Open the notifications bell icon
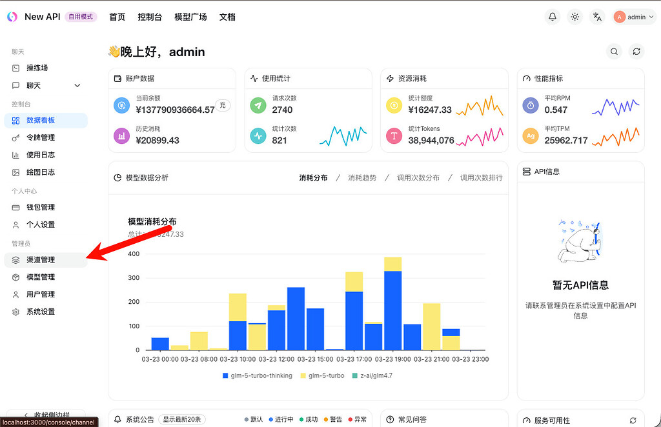The width and height of the screenshot is (661, 427). (553, 17)
